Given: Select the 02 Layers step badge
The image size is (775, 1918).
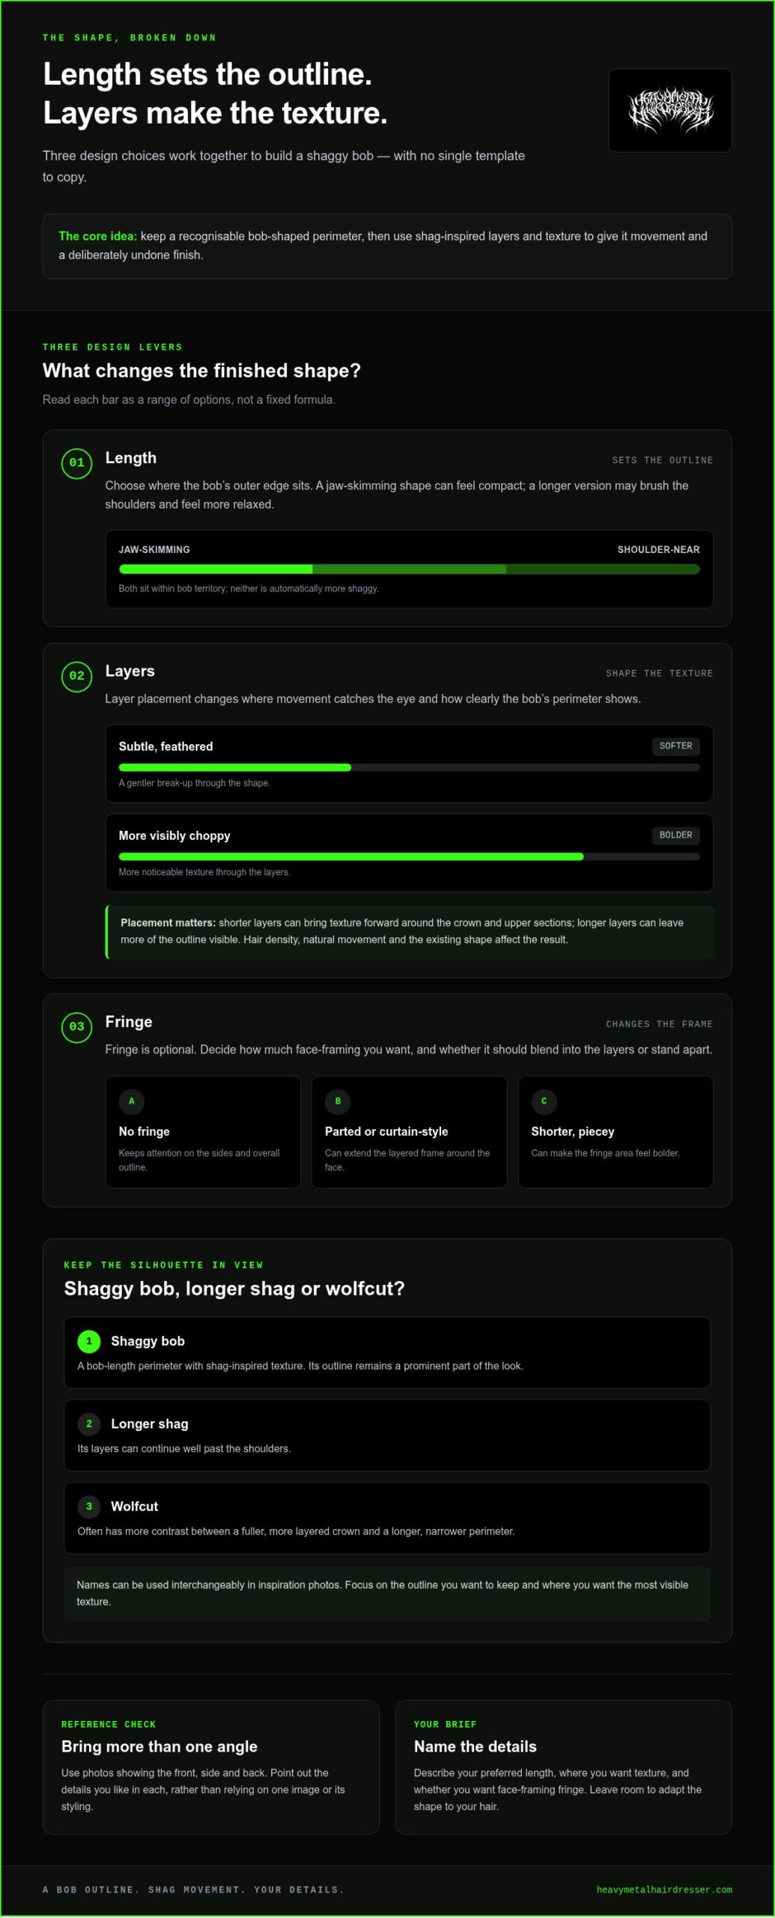Looking at the screenshot, I should pyautogui.click(x=76, y=676).
